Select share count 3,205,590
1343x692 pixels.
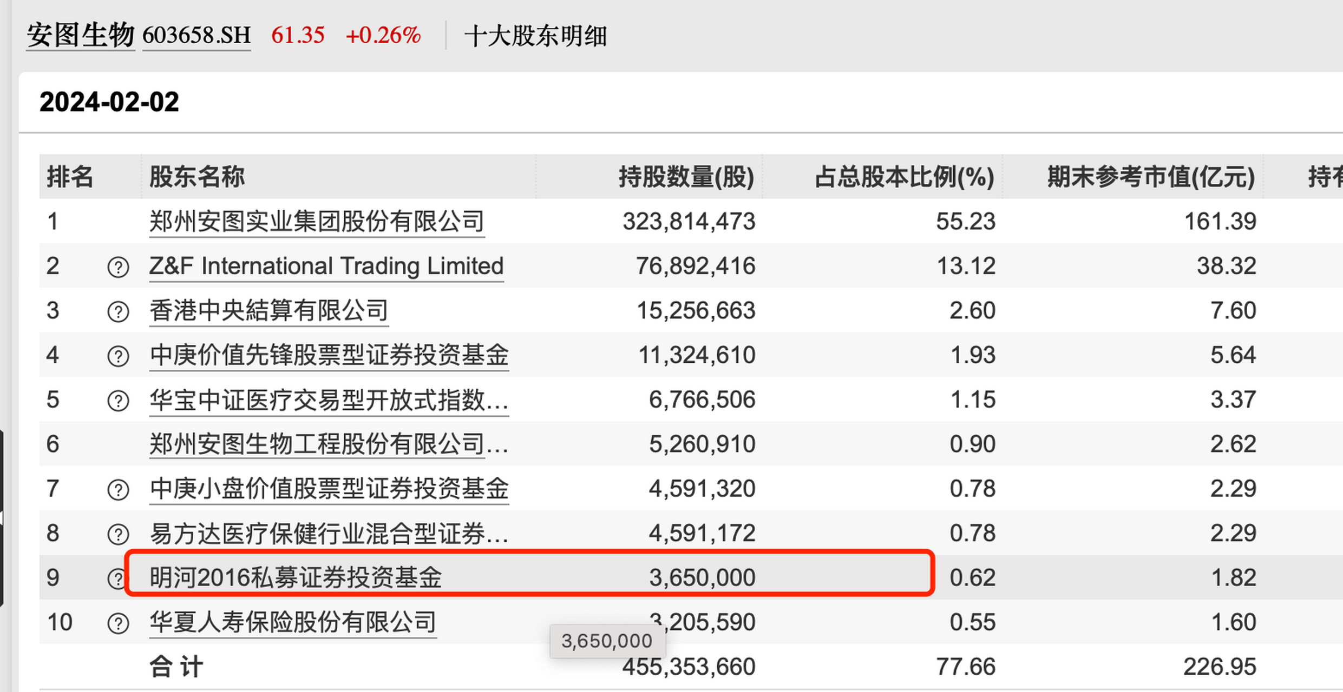tap(702, 622)
